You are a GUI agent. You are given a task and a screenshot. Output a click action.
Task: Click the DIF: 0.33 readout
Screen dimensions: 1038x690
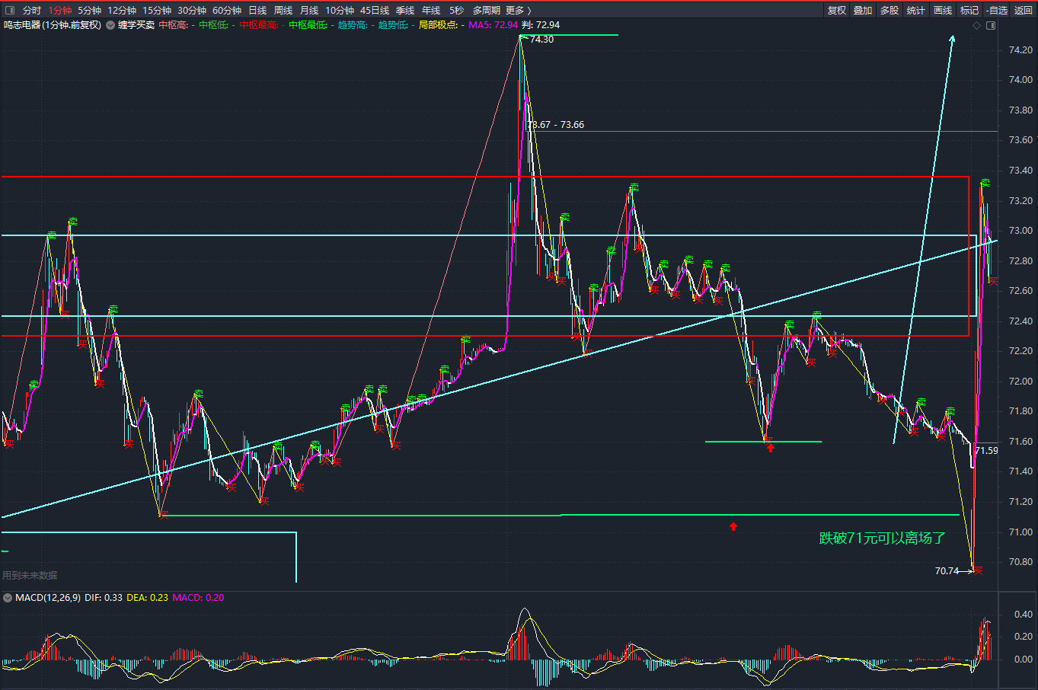[x=104, y=598]
